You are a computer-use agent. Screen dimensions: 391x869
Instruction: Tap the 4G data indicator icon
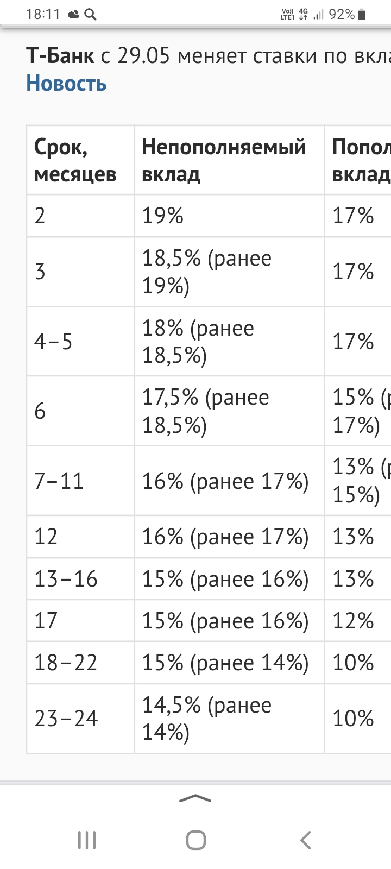[x=303, y=15]
